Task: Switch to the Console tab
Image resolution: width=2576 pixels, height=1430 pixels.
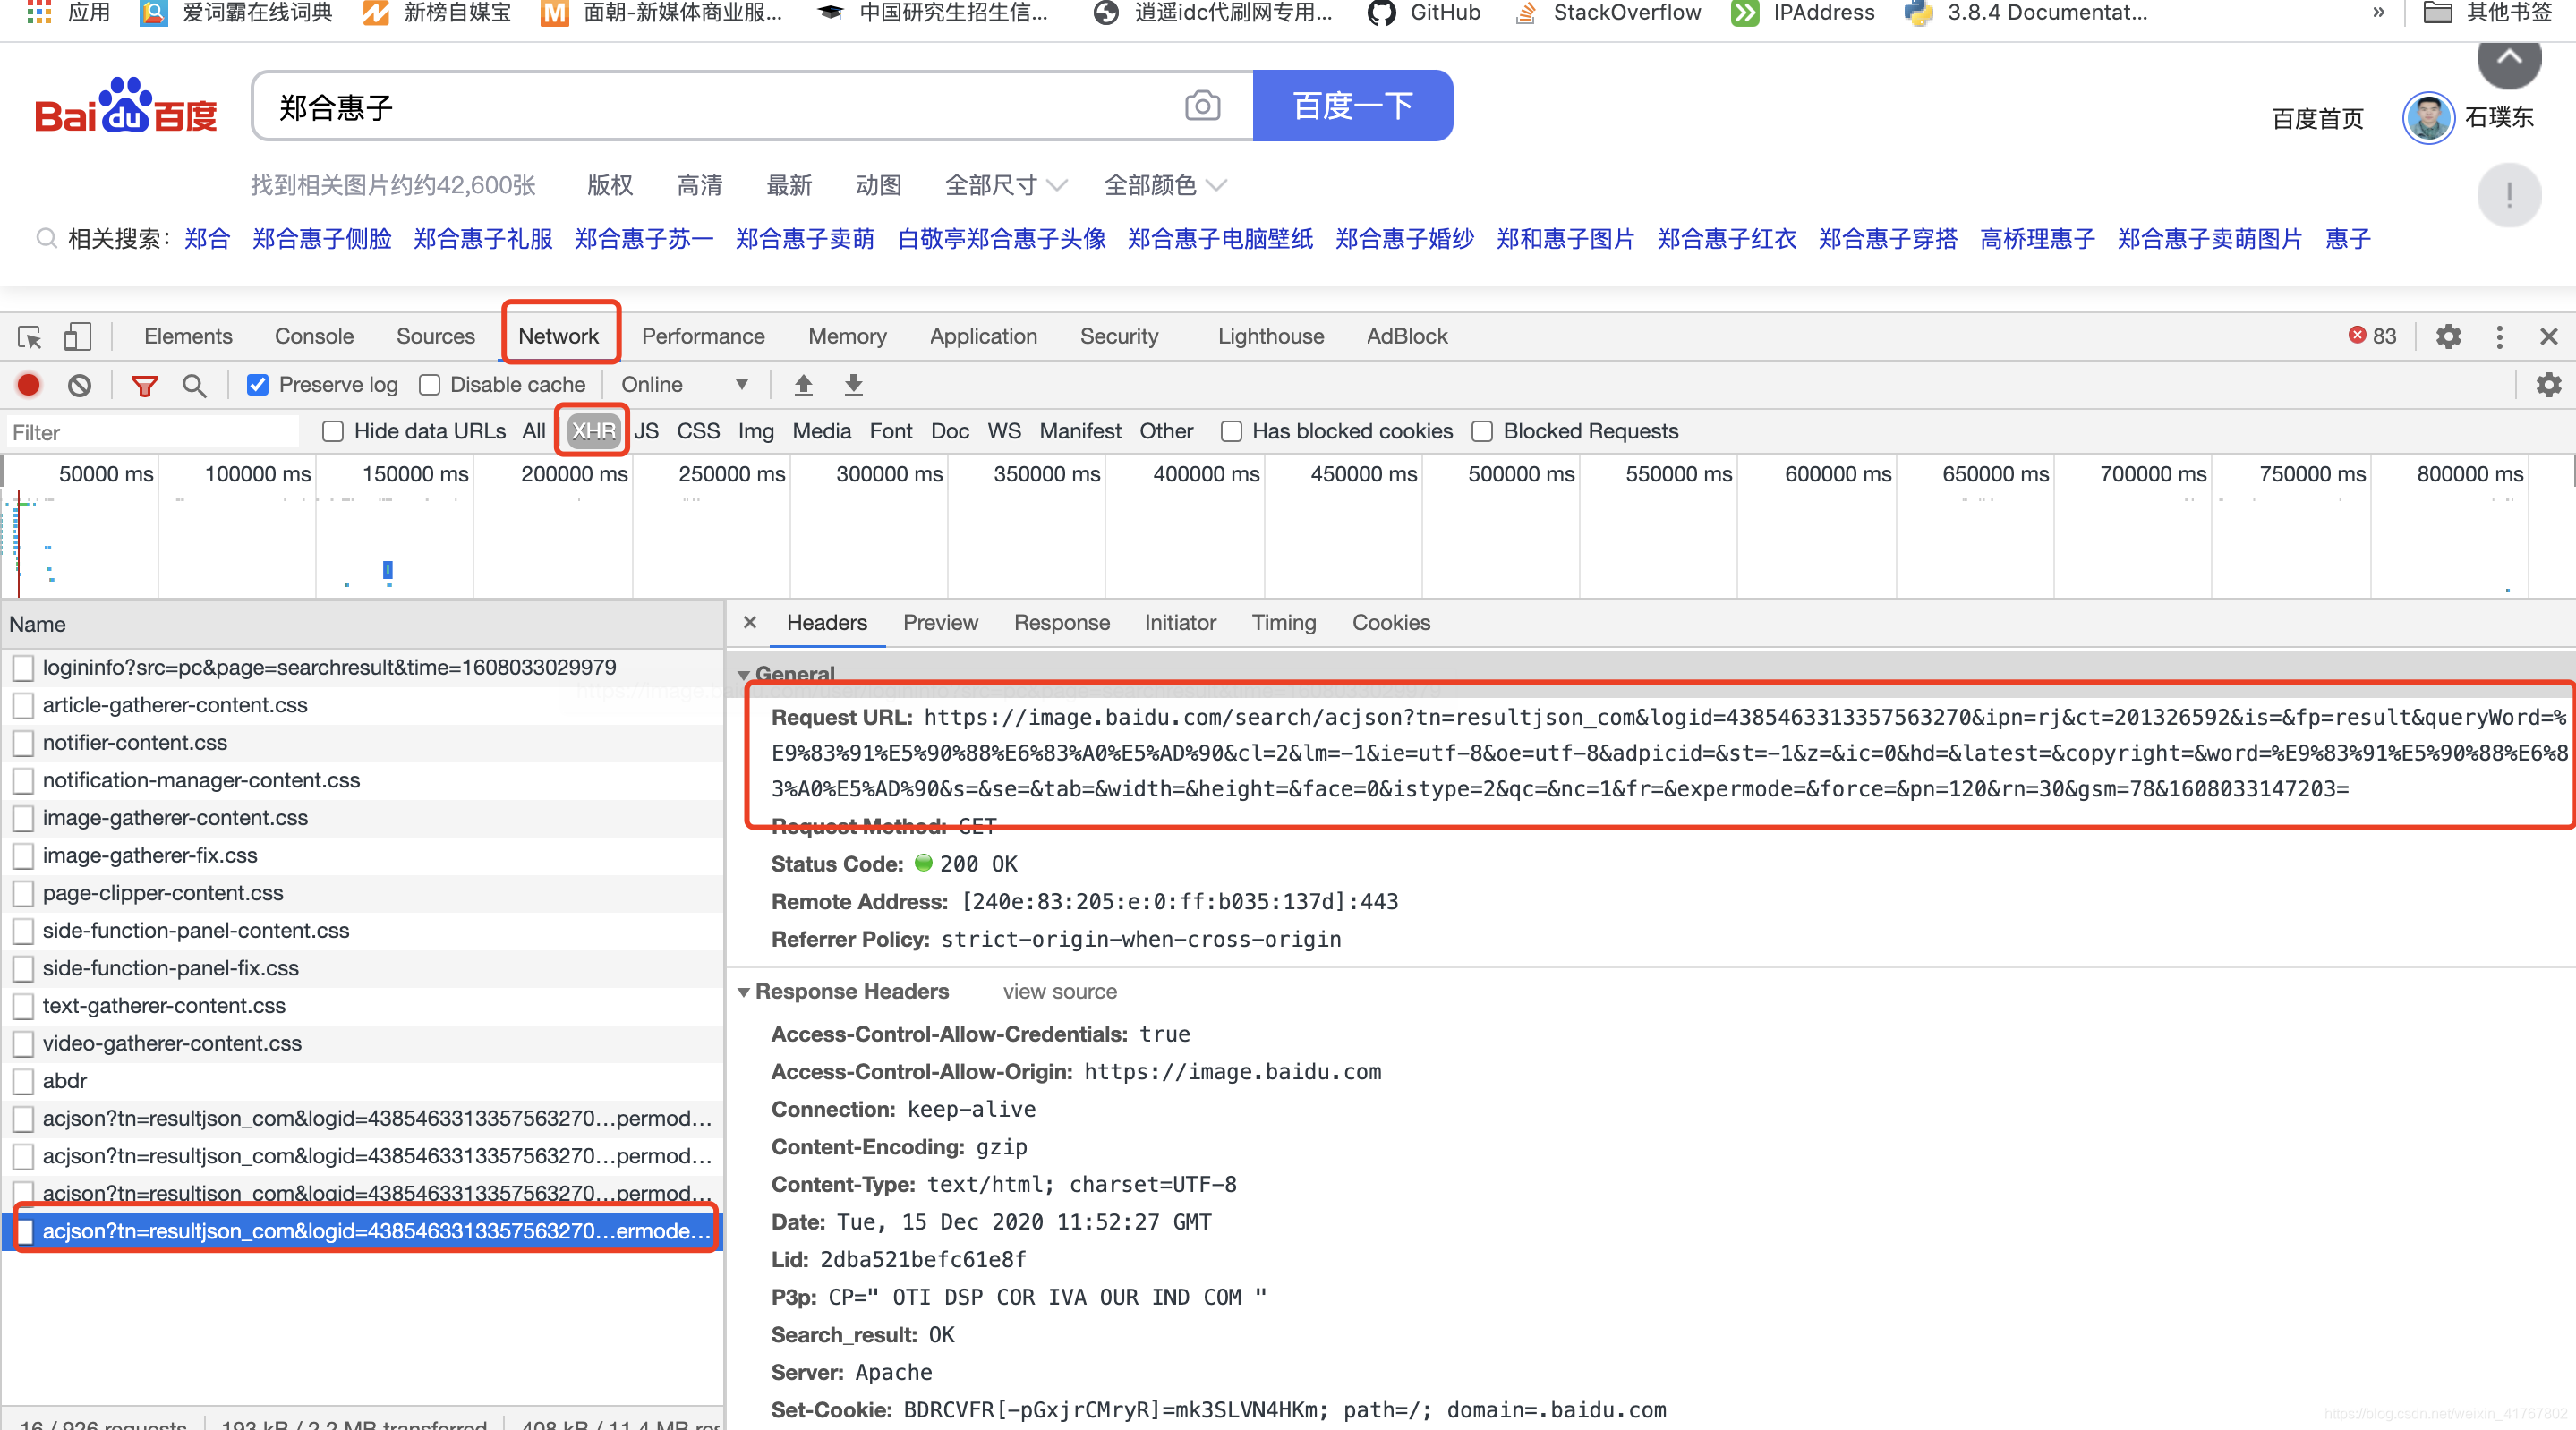Action: [x=314, y=337]
